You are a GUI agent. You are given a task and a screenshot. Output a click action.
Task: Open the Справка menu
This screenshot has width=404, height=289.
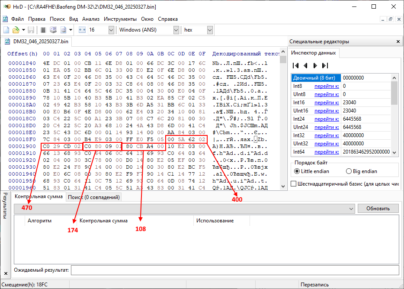[x=168, y=19]
